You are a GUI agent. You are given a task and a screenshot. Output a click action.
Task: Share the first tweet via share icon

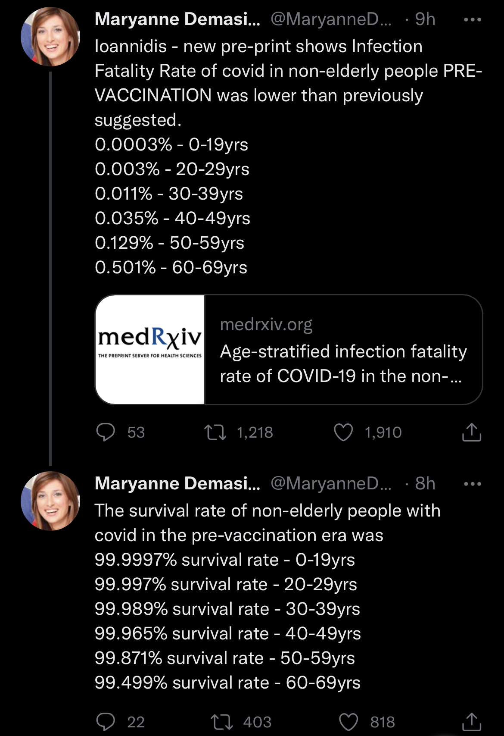pos(471,432)
